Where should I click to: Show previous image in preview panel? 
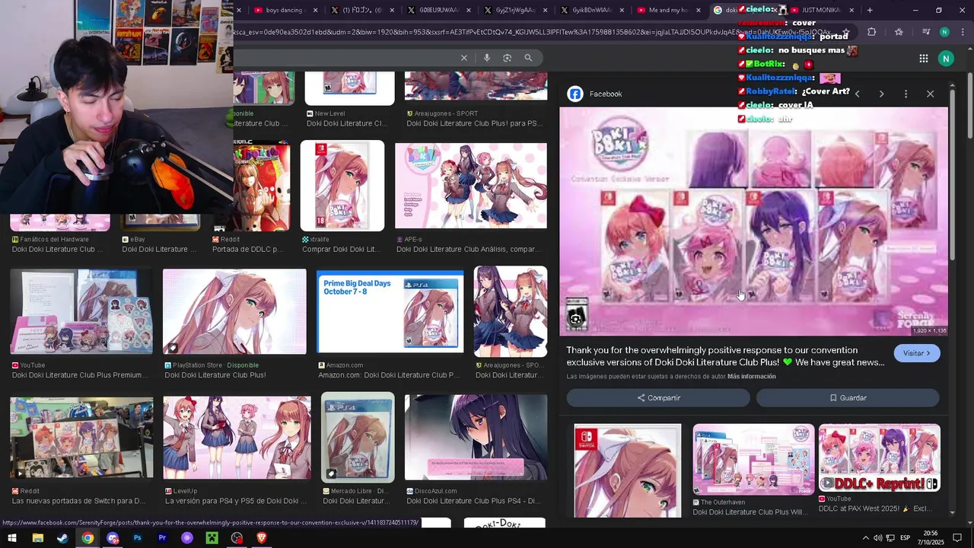tap(857, 94)
